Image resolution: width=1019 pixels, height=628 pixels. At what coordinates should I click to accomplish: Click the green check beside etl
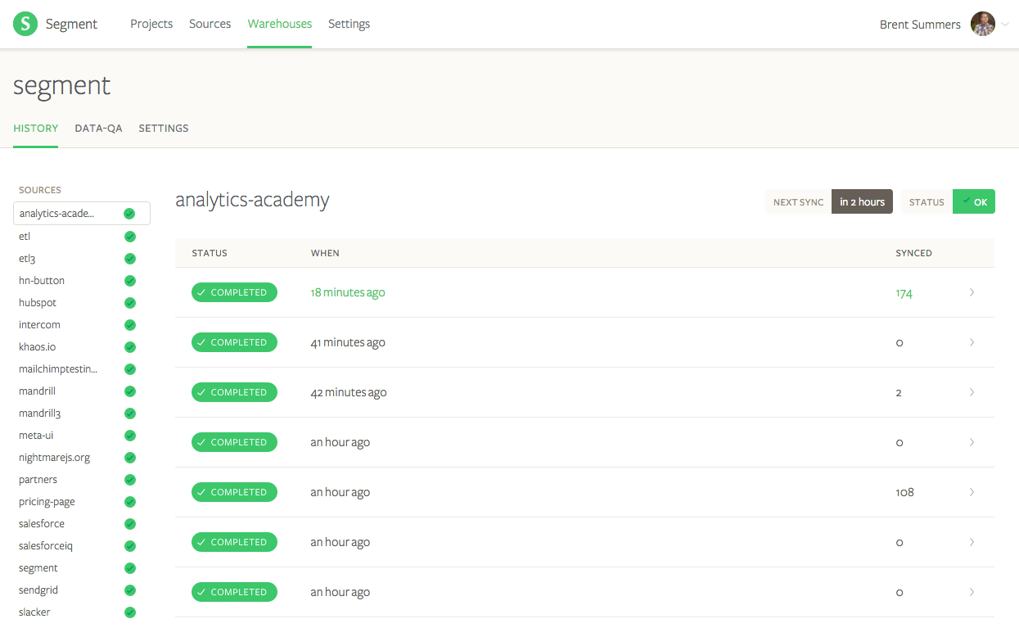[x=129, y=237]
